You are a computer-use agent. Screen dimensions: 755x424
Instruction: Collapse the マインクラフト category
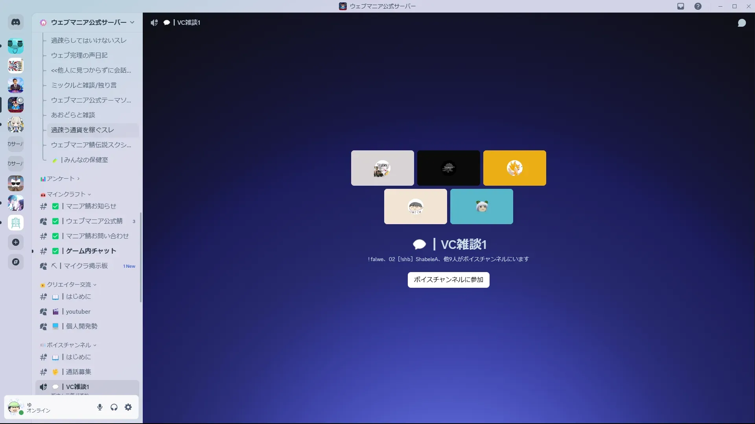[66, 194]
